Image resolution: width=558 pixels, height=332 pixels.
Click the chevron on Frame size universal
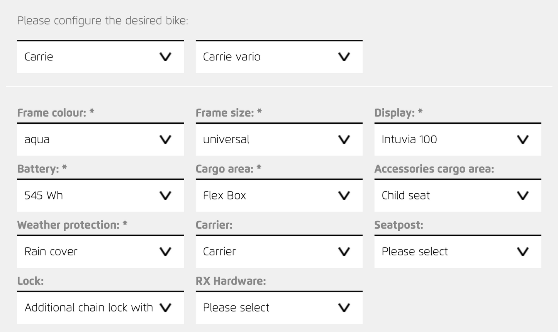coord(344,139)
